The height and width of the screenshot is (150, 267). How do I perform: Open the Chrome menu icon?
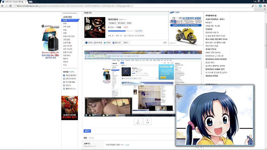pos(265,6)
